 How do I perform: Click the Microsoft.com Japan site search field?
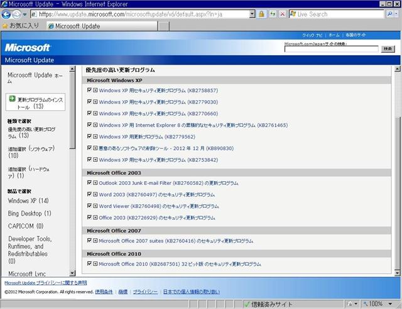pos(331,49)
